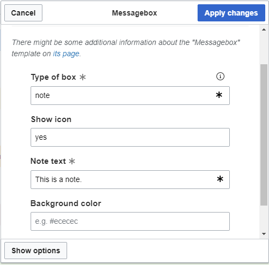Screen dimensions: 269x265
Task: Click the Show icon field containing yes
Action: click(130, 137)
